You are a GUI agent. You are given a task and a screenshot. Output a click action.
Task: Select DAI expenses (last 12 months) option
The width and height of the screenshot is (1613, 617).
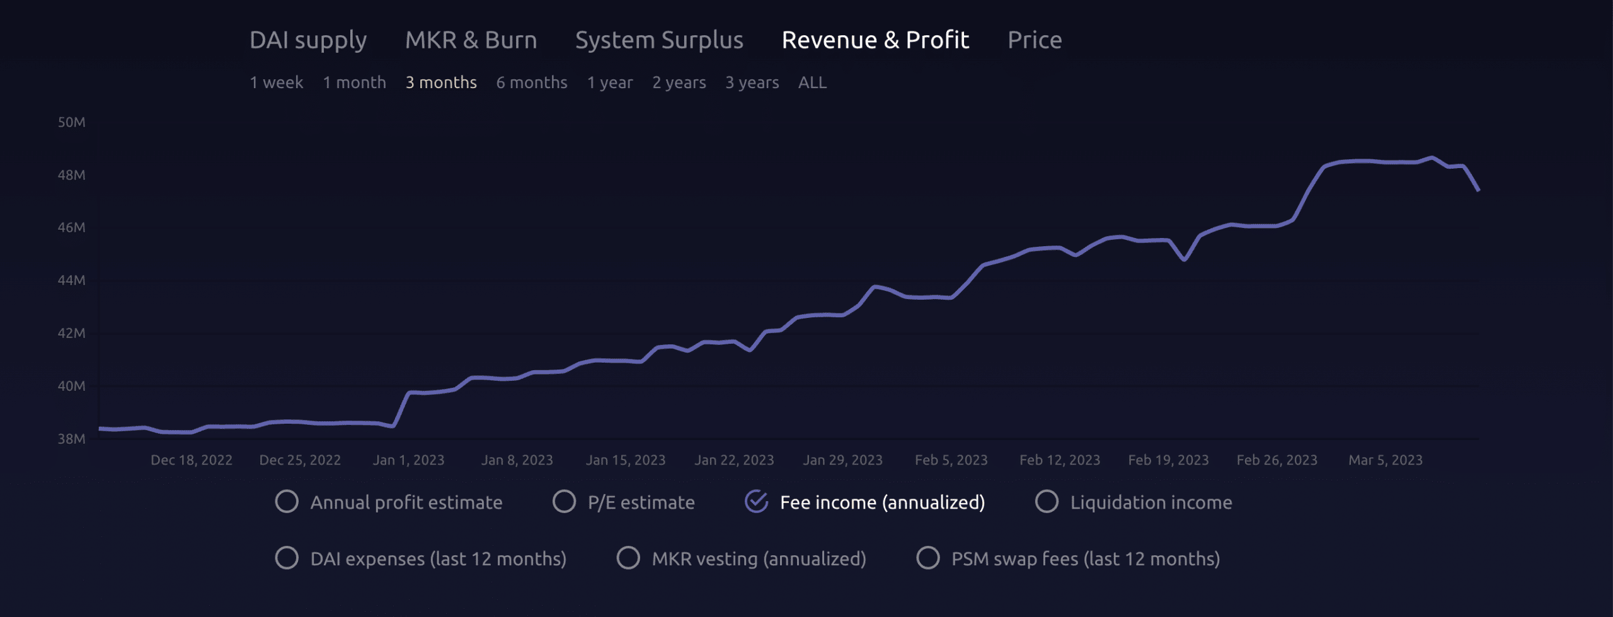pyautogui.click(x=421, y=558)
